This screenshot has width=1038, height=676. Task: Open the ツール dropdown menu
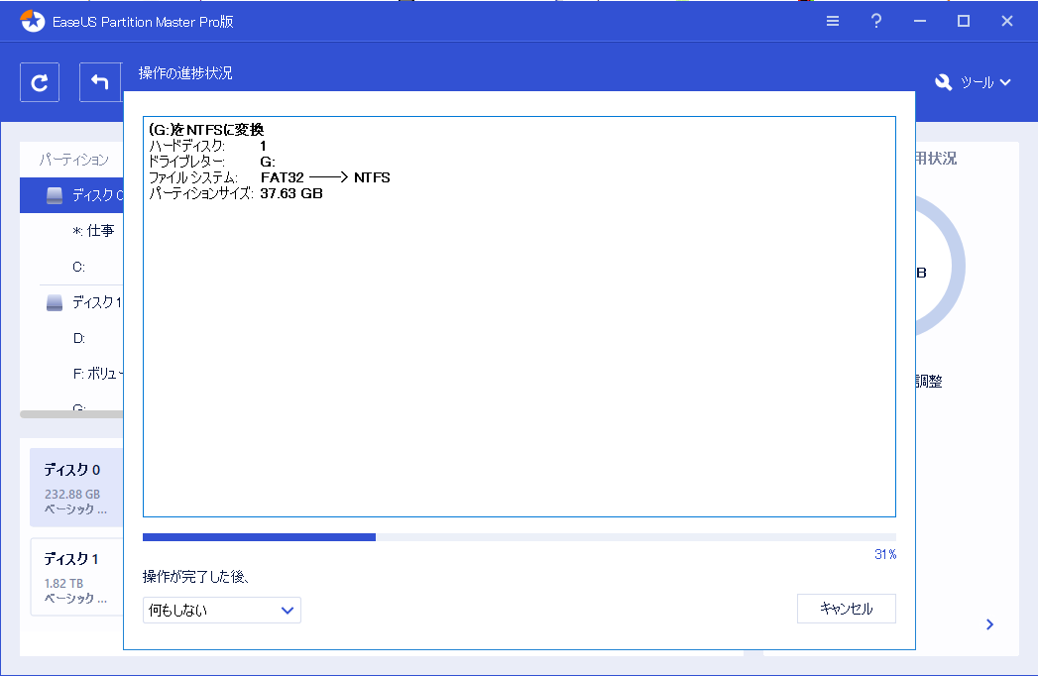981,82
